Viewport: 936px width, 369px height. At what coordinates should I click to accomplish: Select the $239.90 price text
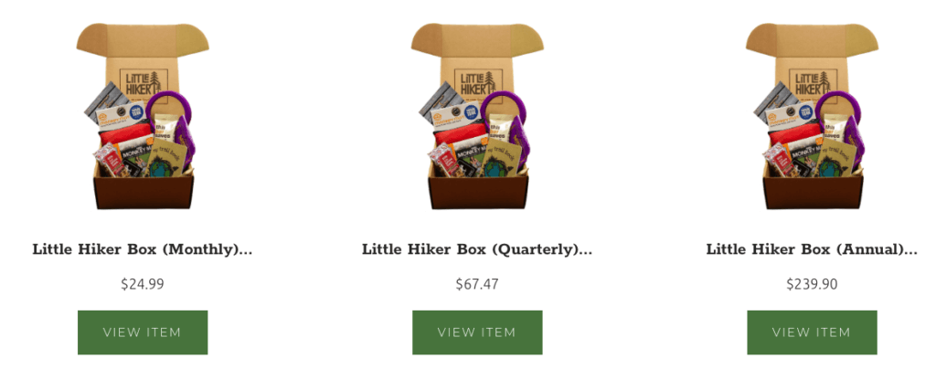click(812, 284)
